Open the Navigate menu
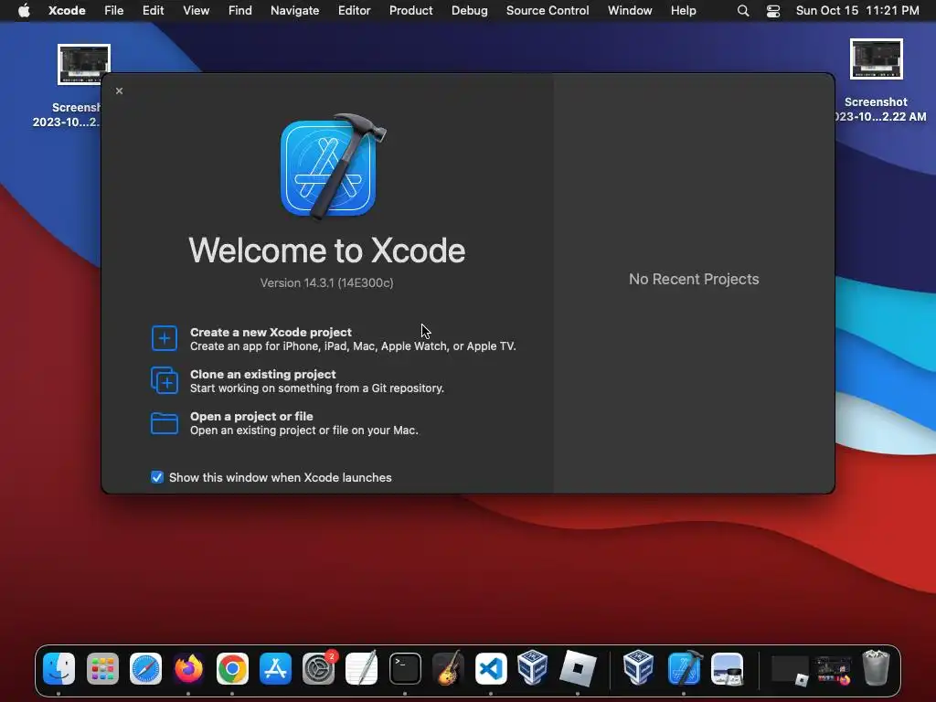 tap(295, 11)
